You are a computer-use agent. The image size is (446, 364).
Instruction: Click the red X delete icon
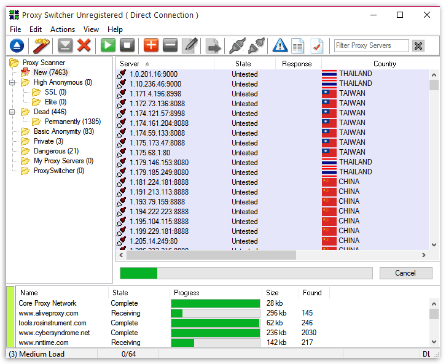(84, 45)
